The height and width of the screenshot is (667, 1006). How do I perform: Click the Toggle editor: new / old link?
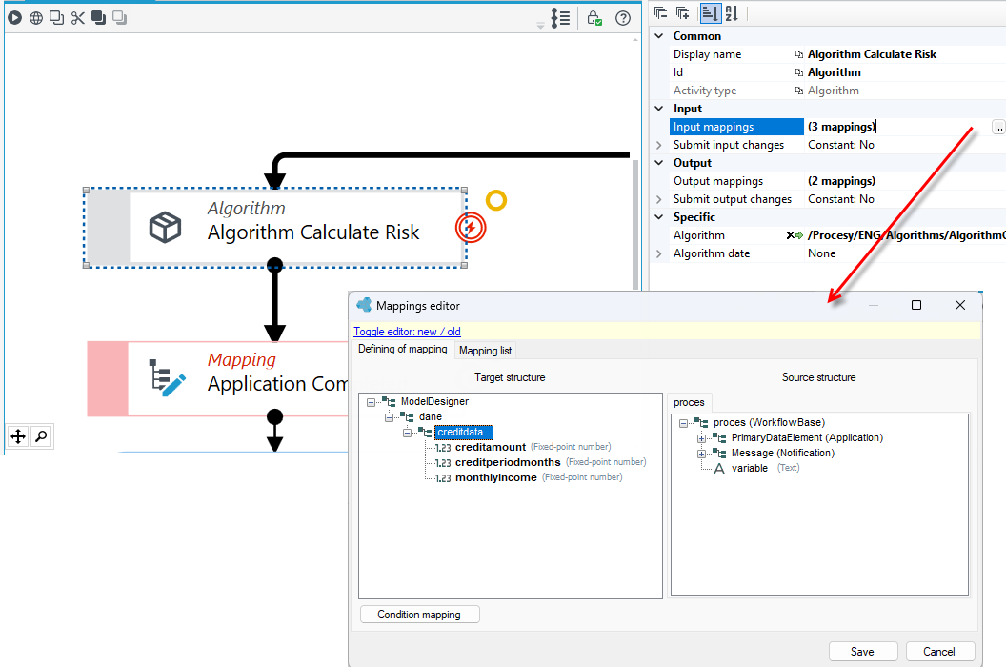tap(407, 332)
